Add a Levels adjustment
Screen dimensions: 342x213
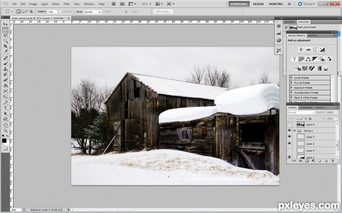point(308,49)
